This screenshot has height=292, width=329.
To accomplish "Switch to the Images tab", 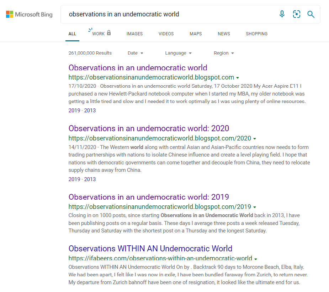I will click(x=134, y=34).
